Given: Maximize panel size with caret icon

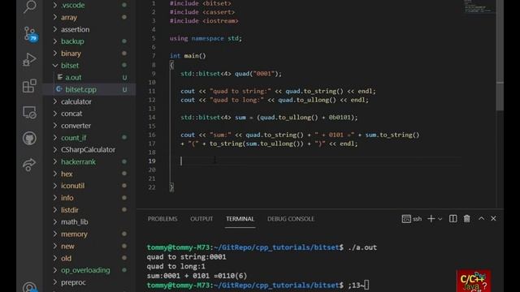Looking at the screenshot, I should pyautogui.click(x=481, y=218).
